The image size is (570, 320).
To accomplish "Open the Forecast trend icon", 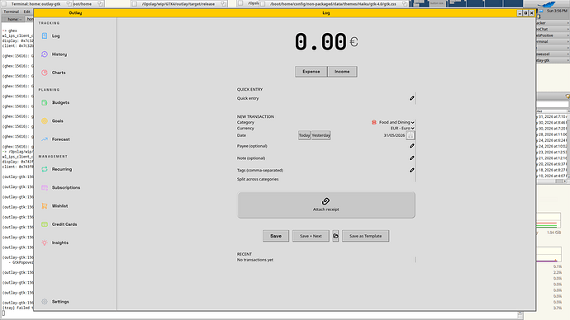I will 45,139.
